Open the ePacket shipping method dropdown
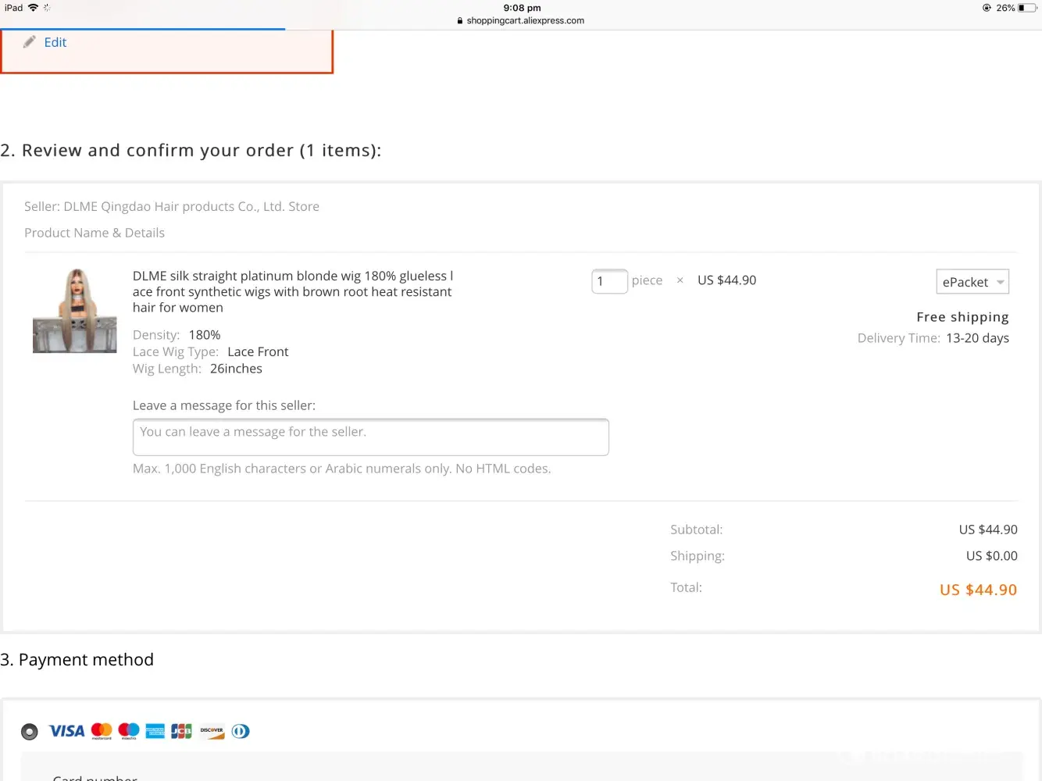Viewport: 1042px width, 781px height. 972,282
